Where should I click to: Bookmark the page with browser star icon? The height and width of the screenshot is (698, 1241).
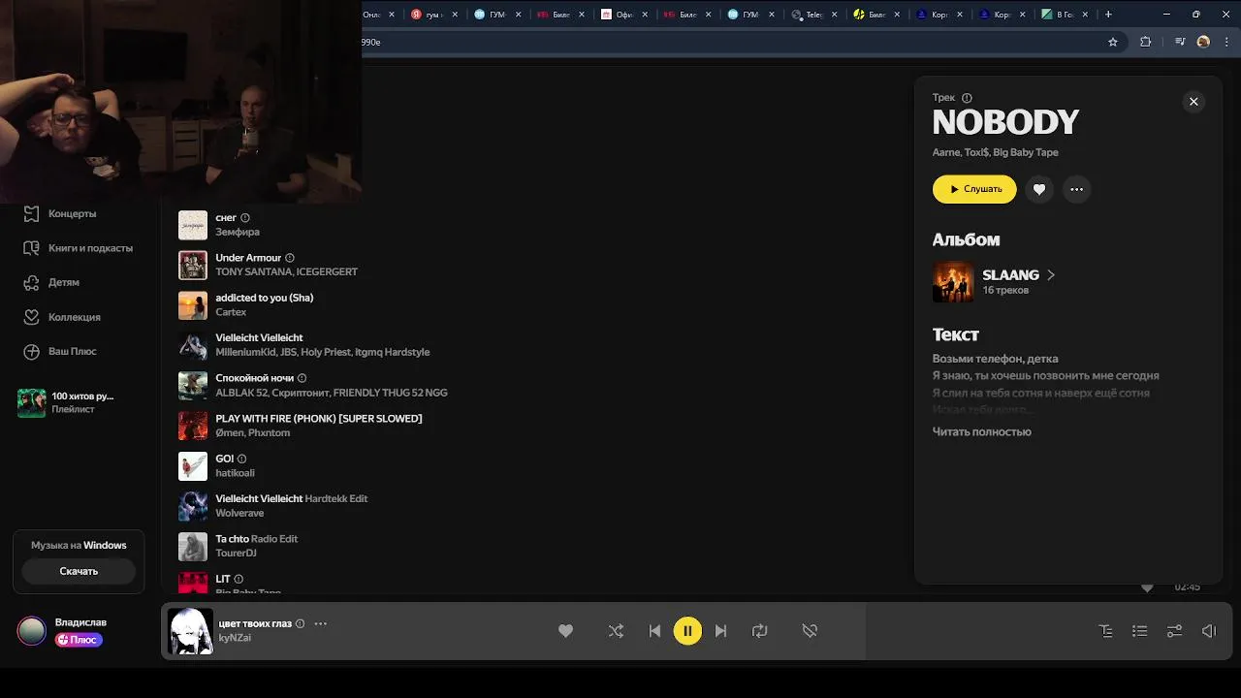click(1113, 42)
